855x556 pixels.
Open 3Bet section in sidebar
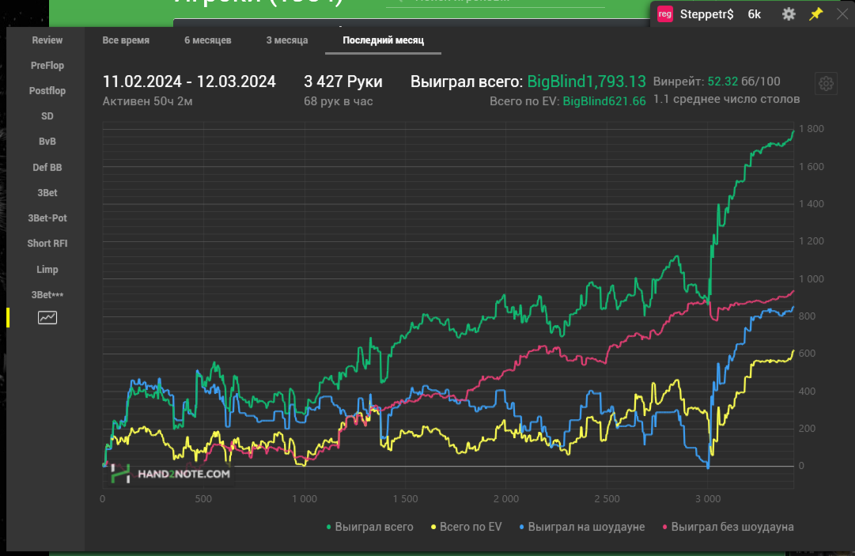coord(47,192)
